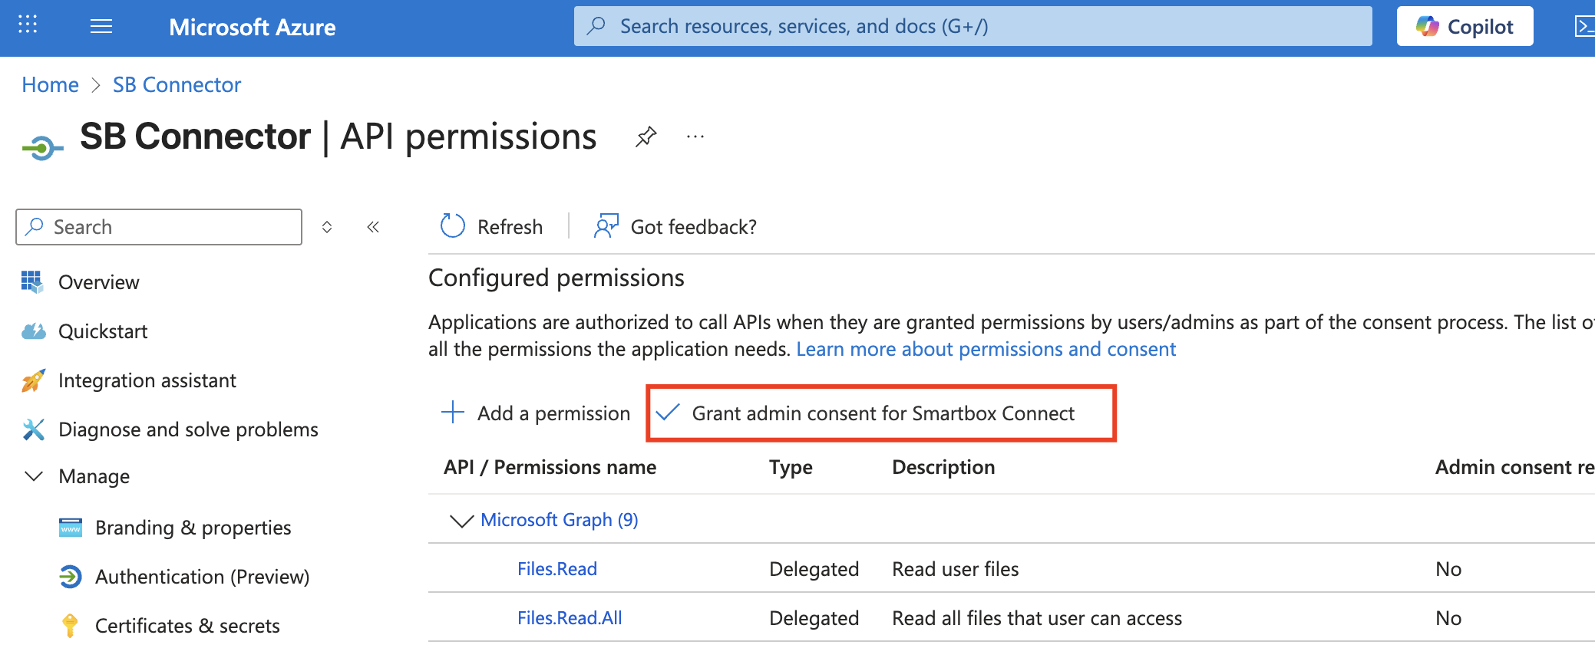Click the feedback person icon
1595x658 pixels.
click(x=606, y=226)
